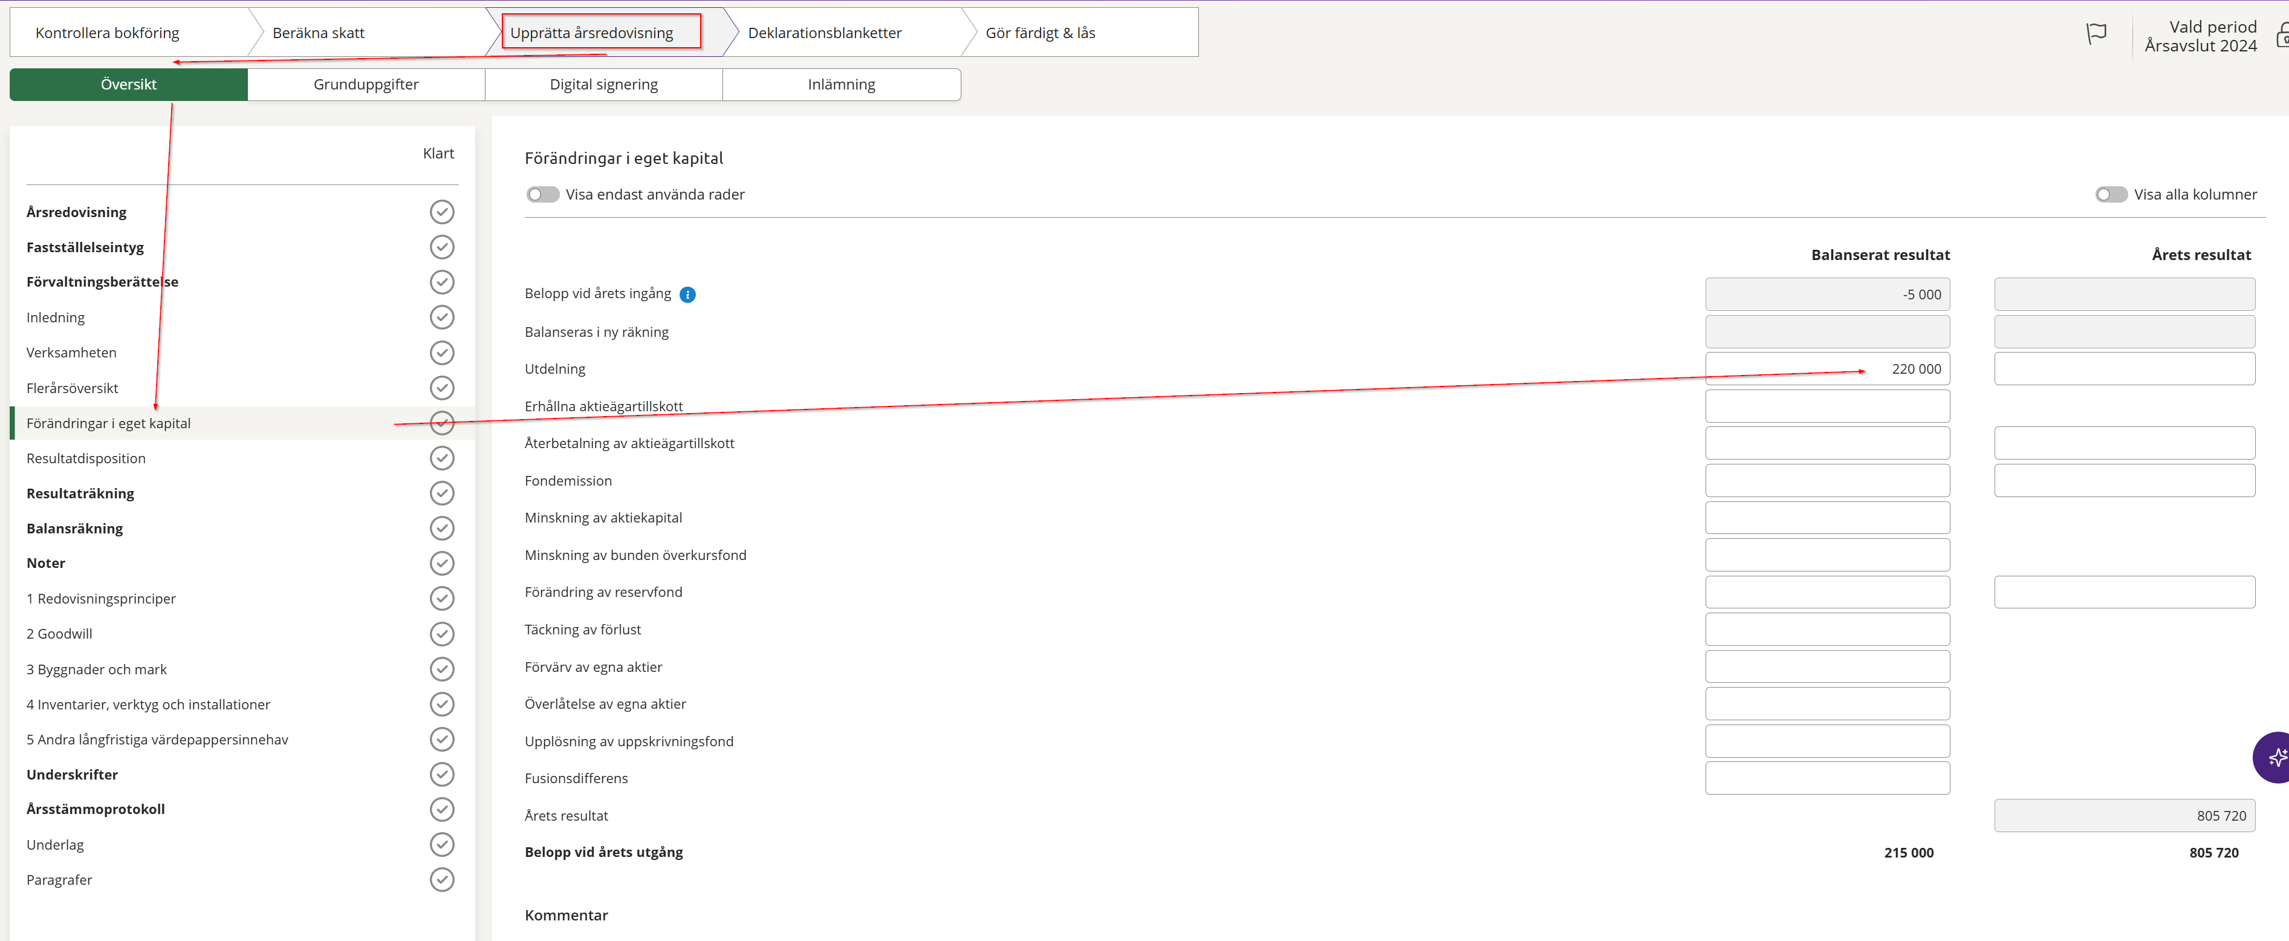Click Minskning av aktiekapital input field
This screenshot has width=2289, height=941.
pyautogui.click(x=1827, y=517)
